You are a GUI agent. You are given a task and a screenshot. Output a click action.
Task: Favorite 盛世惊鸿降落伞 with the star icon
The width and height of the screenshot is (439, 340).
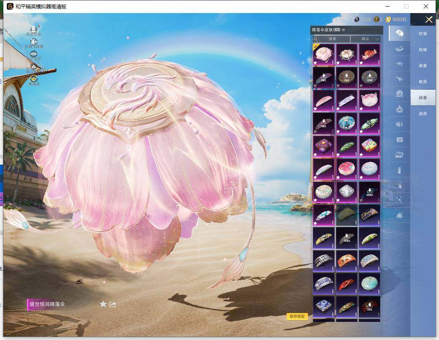(103, 304)
